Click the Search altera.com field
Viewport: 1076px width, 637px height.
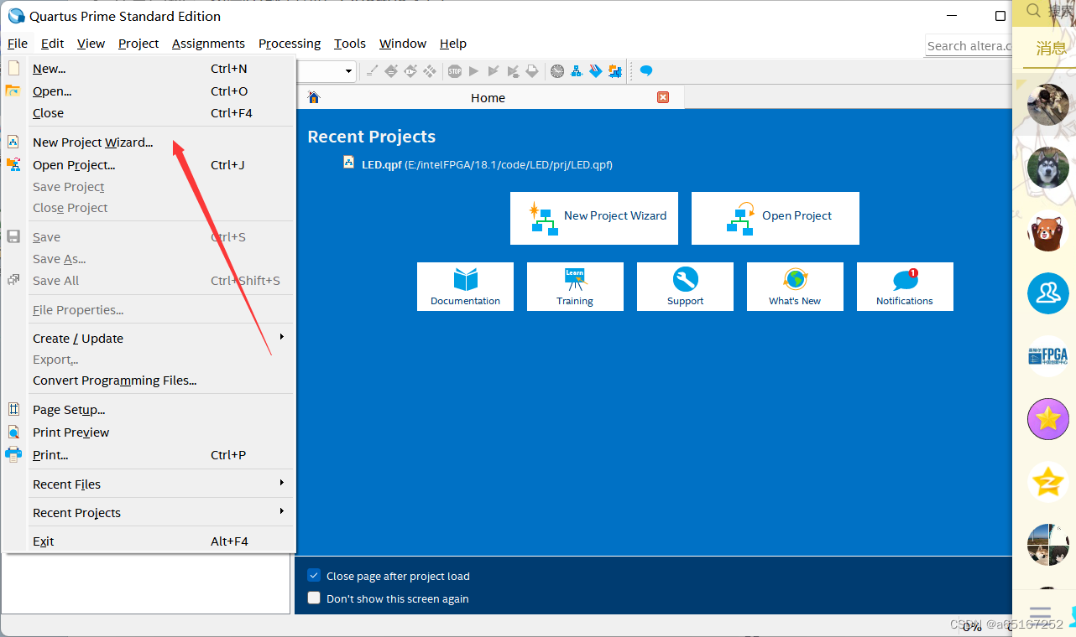[969, 46]
